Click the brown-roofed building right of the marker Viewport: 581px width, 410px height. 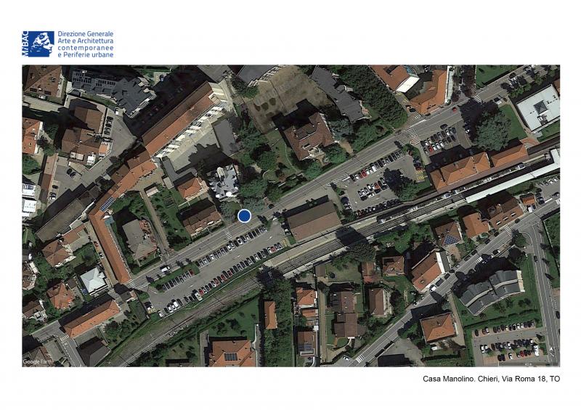click(x=312, y=220)
